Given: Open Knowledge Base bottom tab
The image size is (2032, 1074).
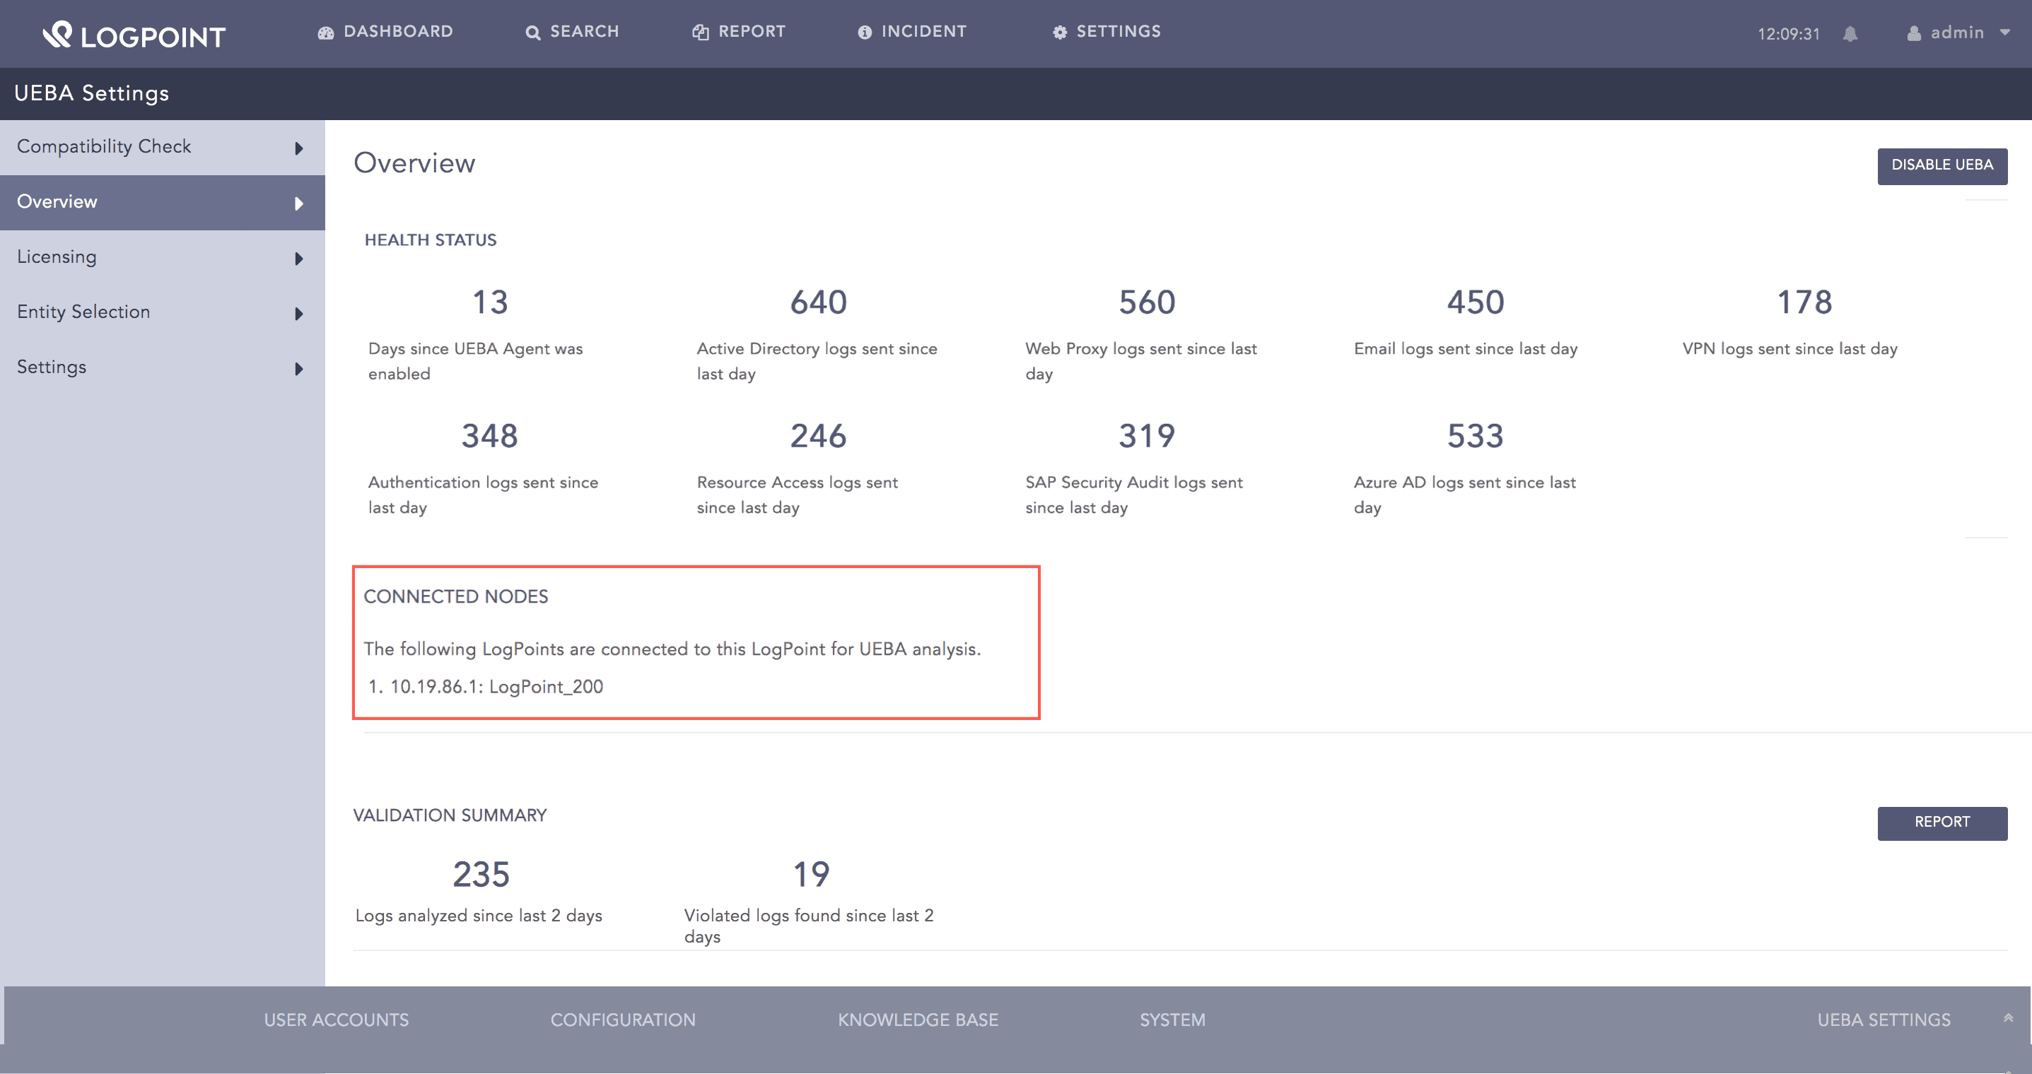Looking at the screenshot, I should coord(918,1020).
